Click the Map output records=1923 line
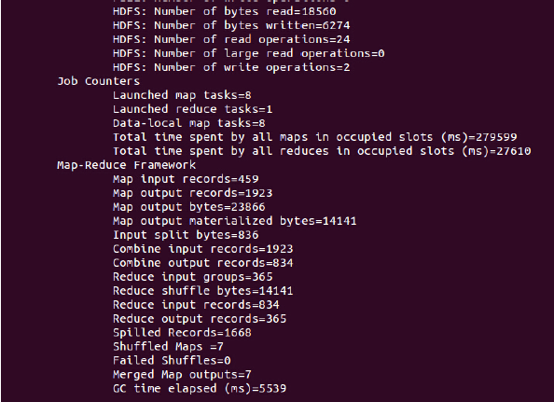554x402 pixels. point(192,193)
